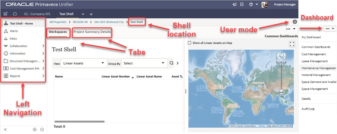Screen dimensions: 337x134
Task: Select the Test Shell top tab
Action: click(66, 14)
